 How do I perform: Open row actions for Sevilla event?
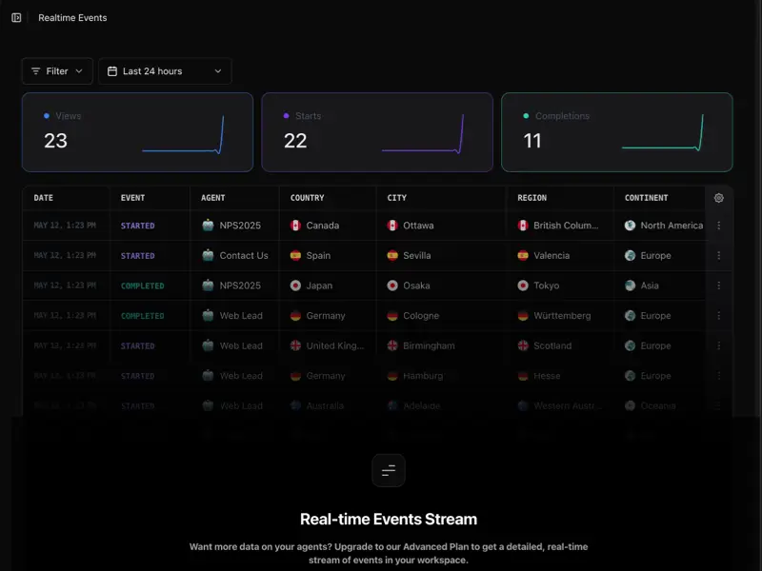(719, 255)
